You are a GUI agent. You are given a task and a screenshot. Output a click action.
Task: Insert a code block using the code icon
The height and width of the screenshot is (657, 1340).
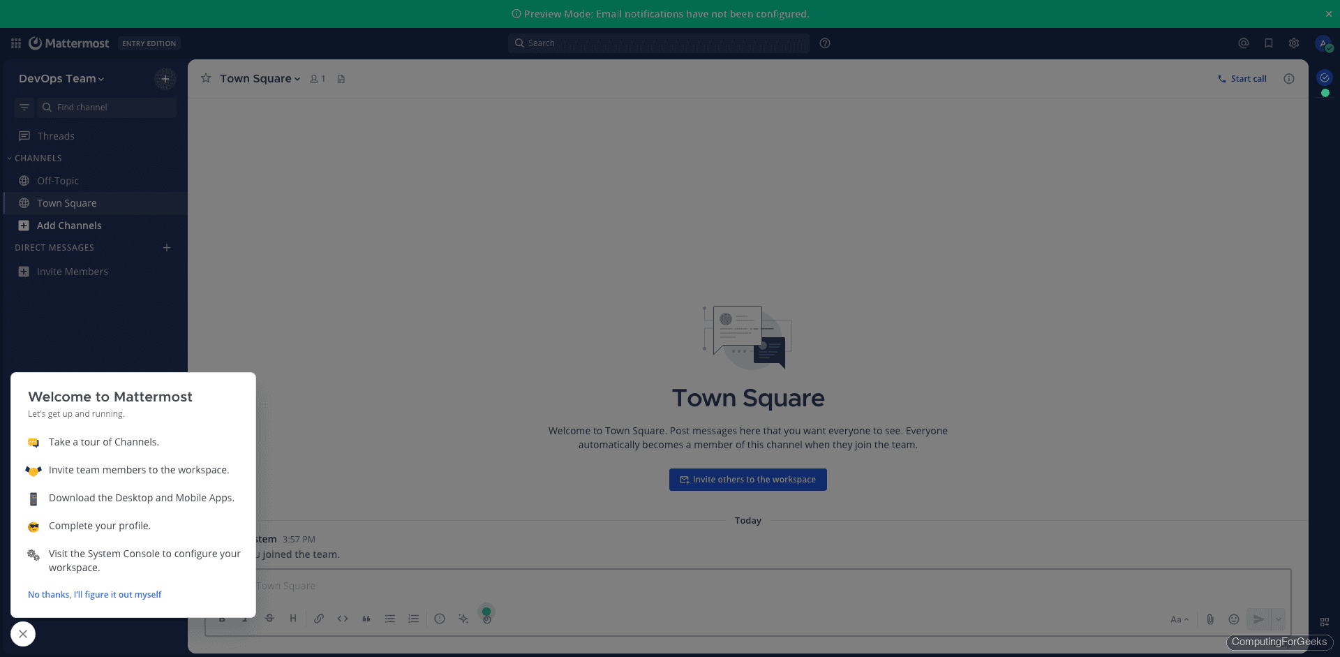(x=343, y=619)
